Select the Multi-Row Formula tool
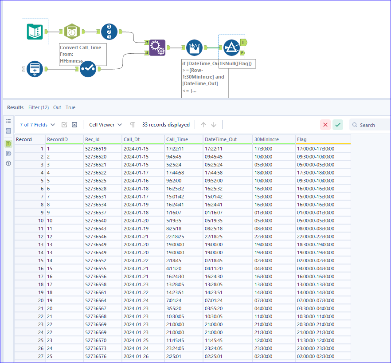The image size is (391, 363). coord(194,47)
